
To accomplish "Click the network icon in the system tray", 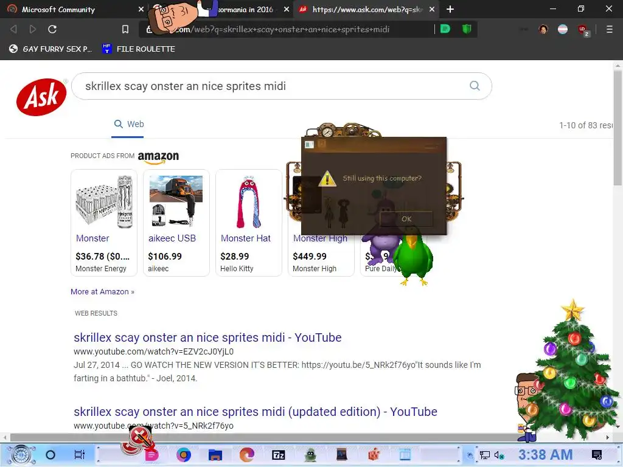I will point(485,455).
